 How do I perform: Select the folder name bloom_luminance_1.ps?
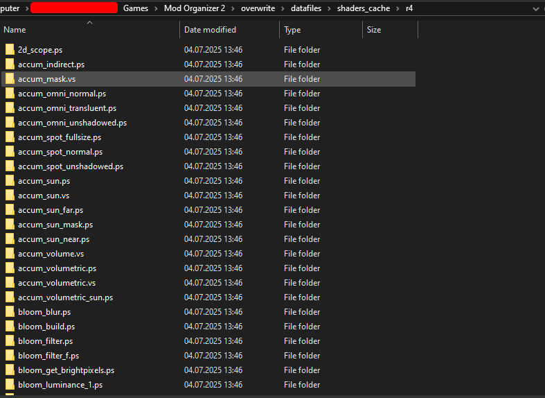[x=60, y=385]
